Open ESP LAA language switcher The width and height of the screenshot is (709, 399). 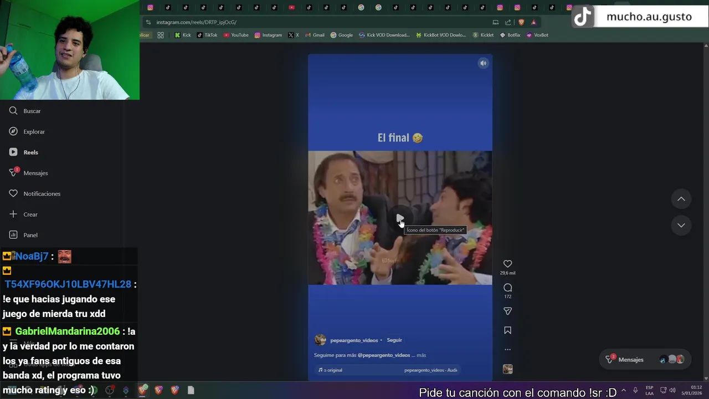pyautogui.click(x=649, y=390)
